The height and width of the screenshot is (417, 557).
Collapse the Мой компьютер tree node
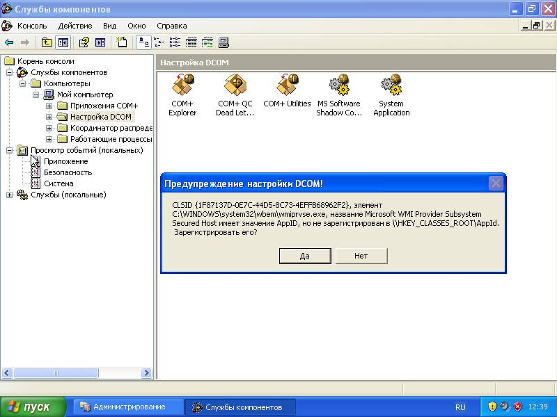[x=36, y=95]
